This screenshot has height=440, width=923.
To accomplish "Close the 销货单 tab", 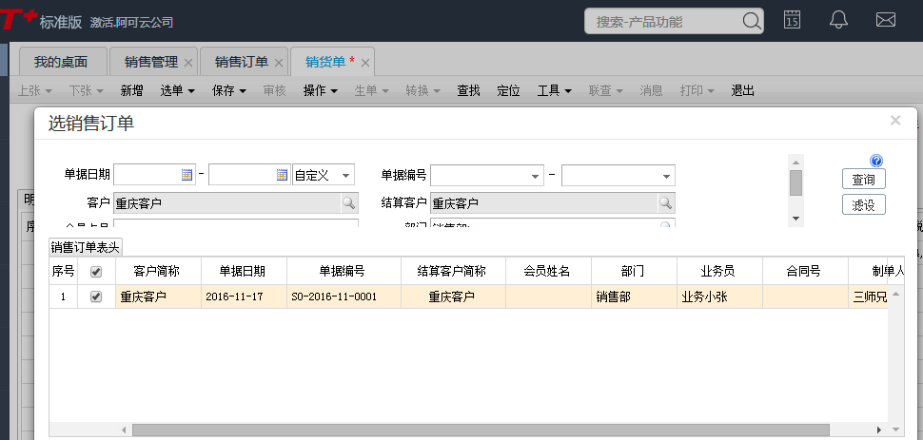I will [365, 63].
